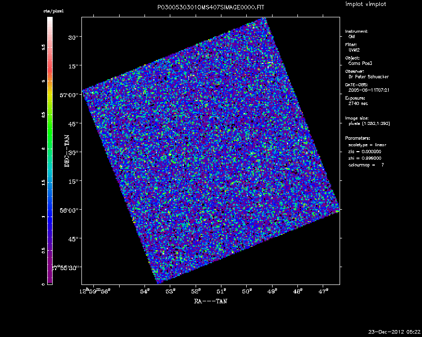Click the colorbar tick label '1'
The image size is (422, 337).
click(43, 217)
